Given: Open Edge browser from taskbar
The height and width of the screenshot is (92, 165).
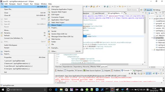Looking at the screenshot, I should 56,89.
